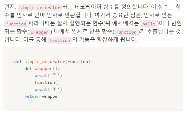Click the function code tag before '파라미터는'
187x115 pixels.
pyautogui.click(x=16, y=24)
